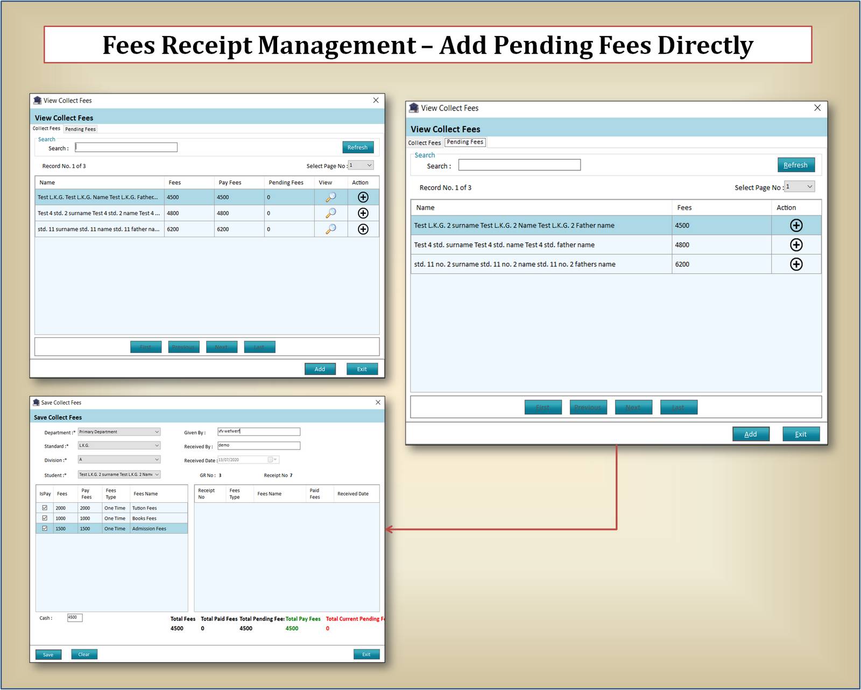Click Exit button in Save Collect Fees
The height and width of the screenshot is (690, 861).
coord(366,654)
